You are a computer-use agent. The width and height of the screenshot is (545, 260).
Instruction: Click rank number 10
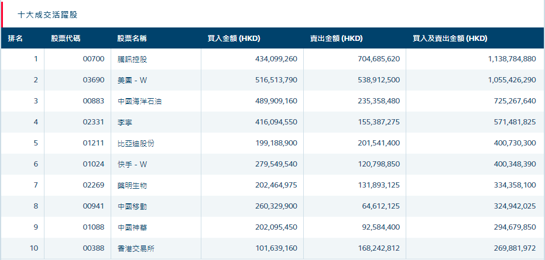pyautogui.click(x=35, y=248)
